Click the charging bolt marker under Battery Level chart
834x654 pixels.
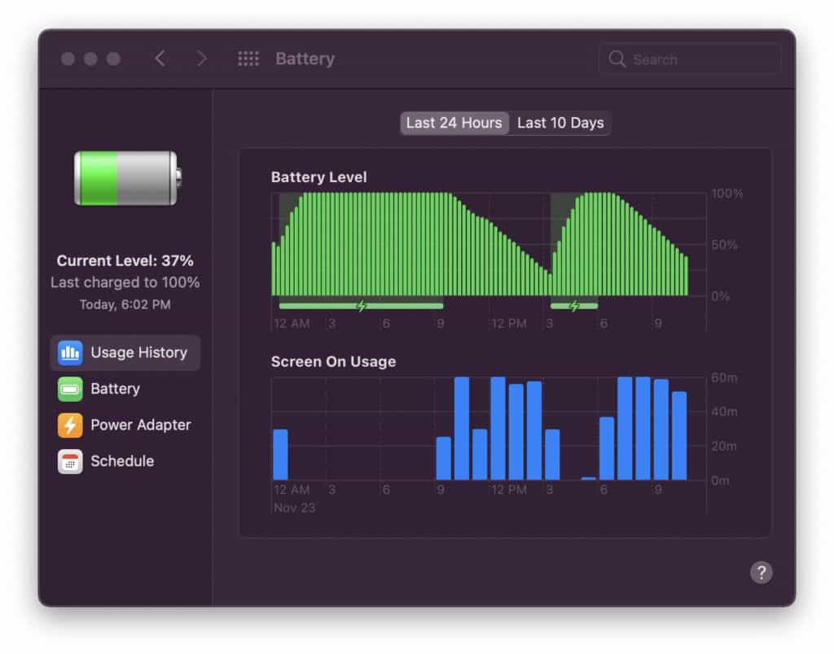(360, 305)
